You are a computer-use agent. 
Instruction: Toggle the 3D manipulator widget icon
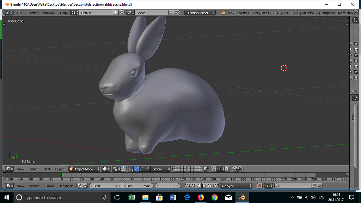[x=131, y=169]
